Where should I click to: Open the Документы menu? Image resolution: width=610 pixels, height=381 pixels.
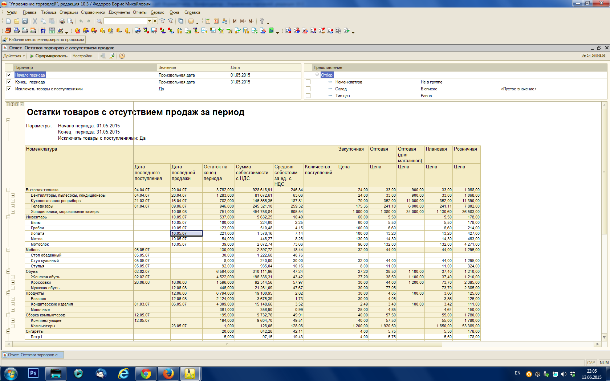119,12
